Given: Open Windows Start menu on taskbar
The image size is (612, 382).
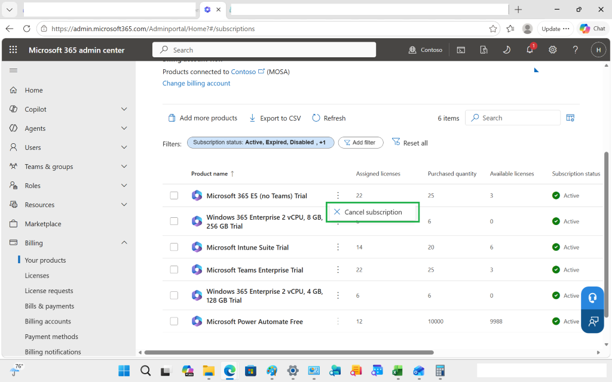Looking at the screenshot, I should pyautogui.click(x=124, y=371).
